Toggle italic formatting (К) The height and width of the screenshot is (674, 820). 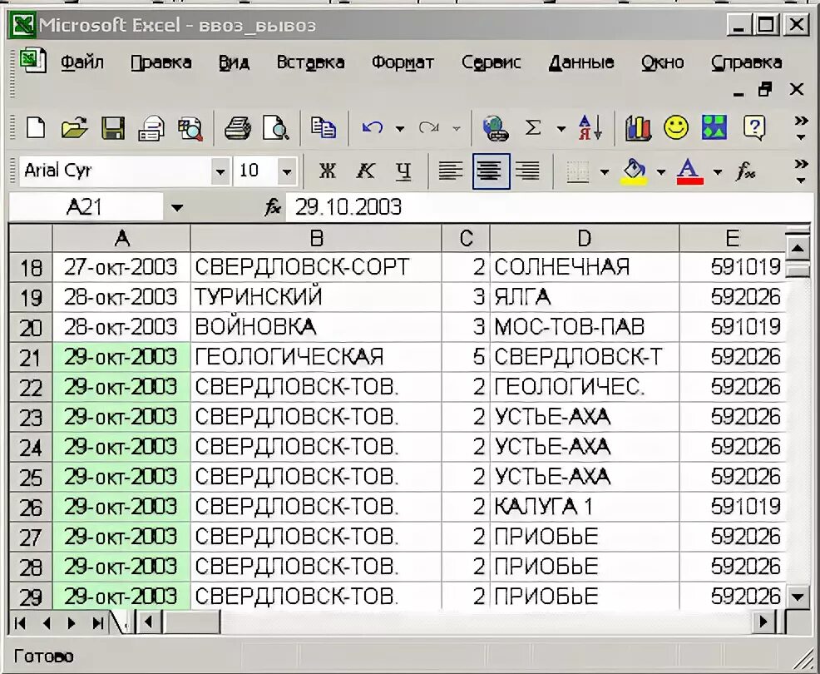(365, 171)
